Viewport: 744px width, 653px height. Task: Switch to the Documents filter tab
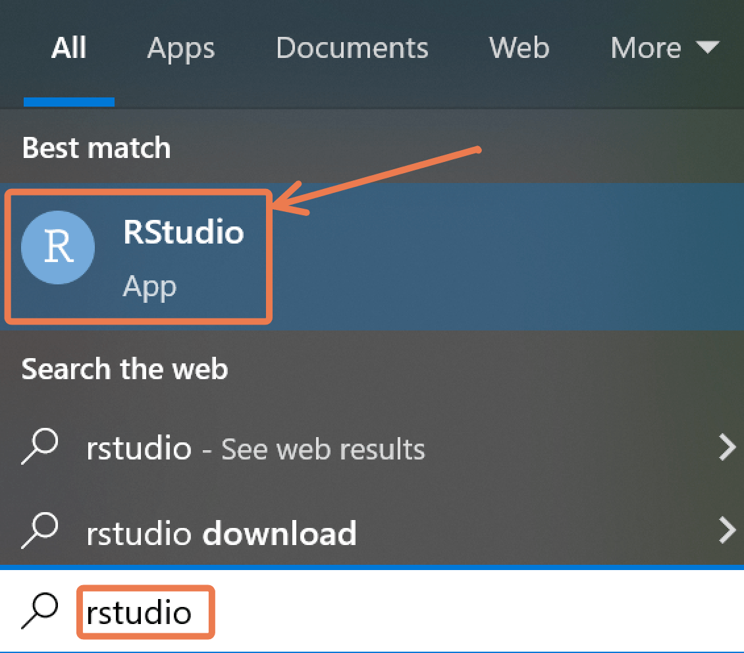(352, 48)
